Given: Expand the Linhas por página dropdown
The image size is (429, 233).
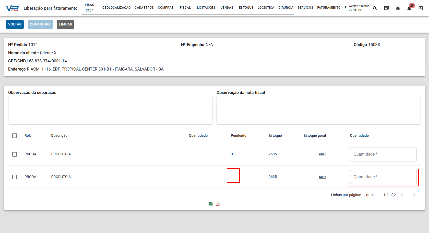Looking at the screenshot, I should 370,195.
